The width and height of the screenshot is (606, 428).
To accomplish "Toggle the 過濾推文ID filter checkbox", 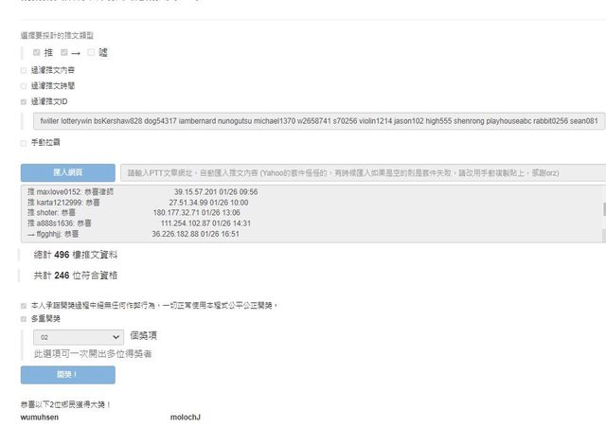I will point(24,100).
